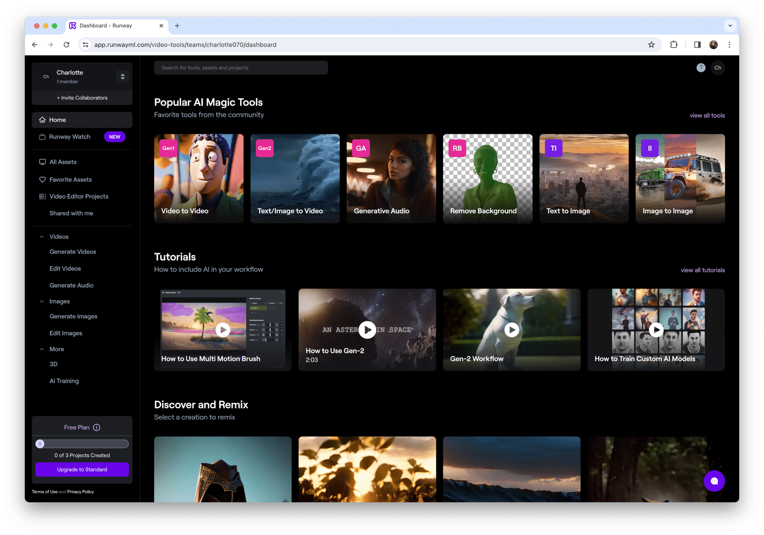Click the help question mark icon
Image resolution: width=764 pixels, height=535 pixels.
(x=701, y=68)
